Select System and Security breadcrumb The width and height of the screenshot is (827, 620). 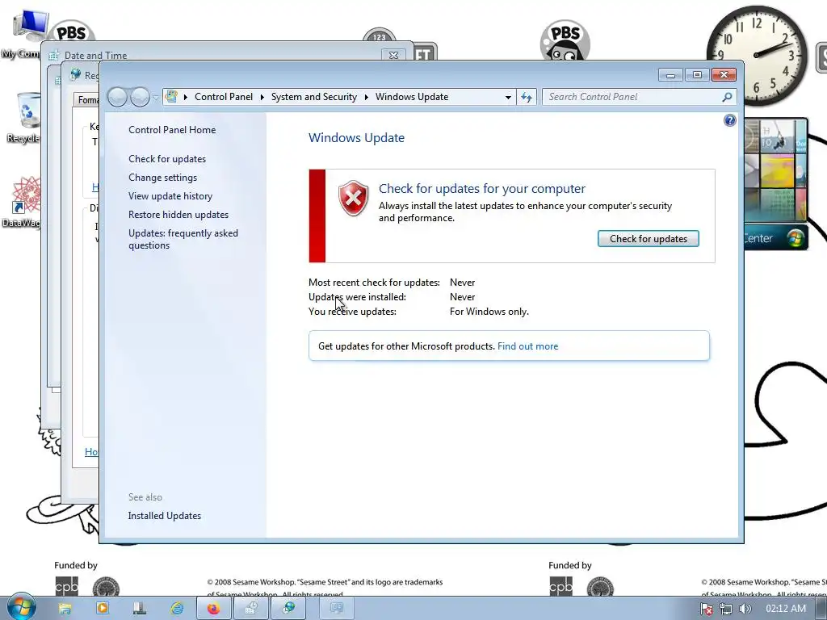coord(314,97)
